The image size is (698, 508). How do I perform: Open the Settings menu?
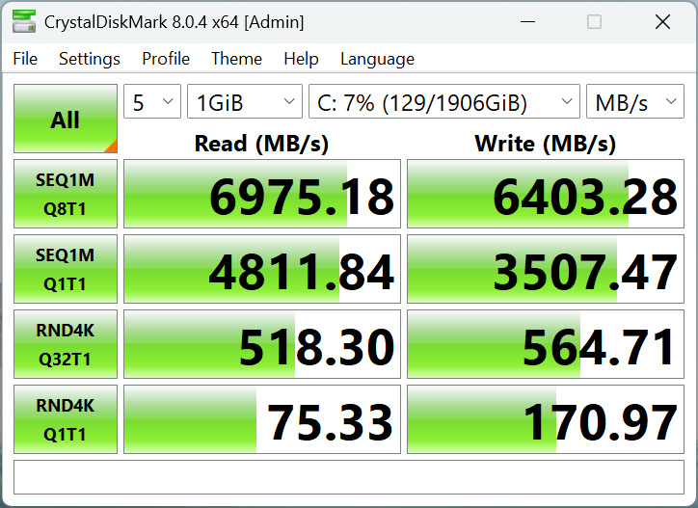point(90,59)
